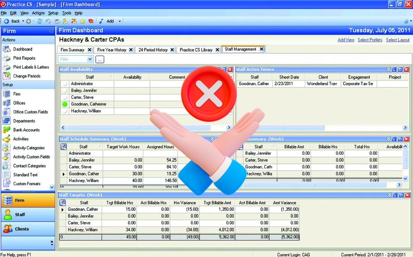Expand navigation buttons chevron at sidebar bottom
The width and height of the screenshot is (413, 257).
[52, 243]
